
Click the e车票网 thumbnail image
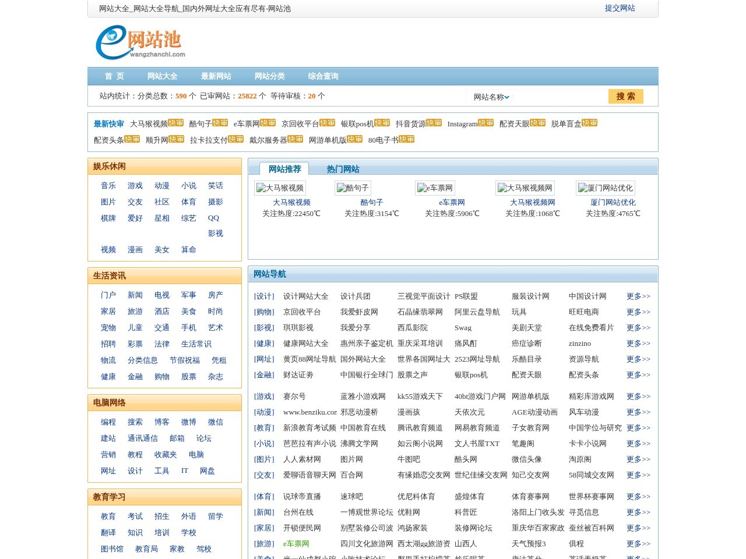click(x=435, y=188)
